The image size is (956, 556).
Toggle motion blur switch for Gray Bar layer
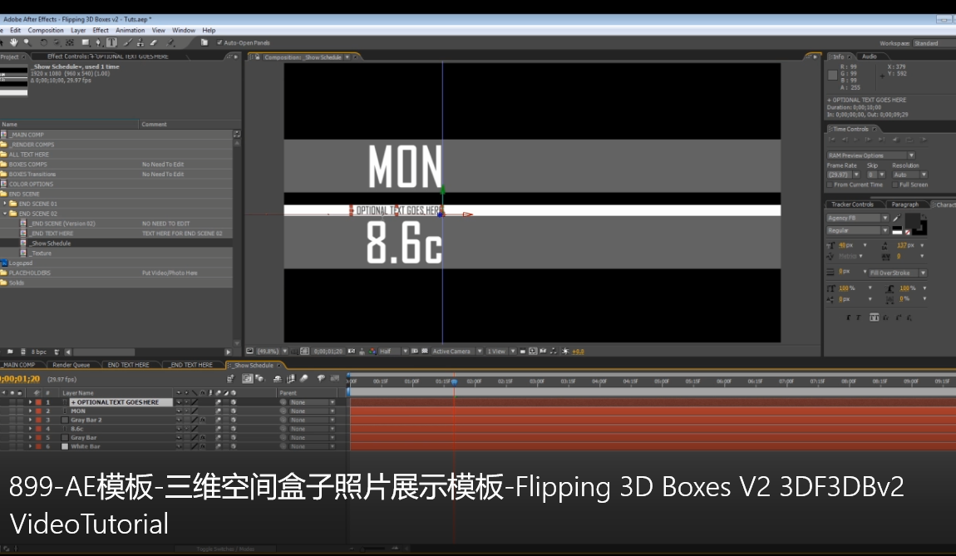click(218, 438)
